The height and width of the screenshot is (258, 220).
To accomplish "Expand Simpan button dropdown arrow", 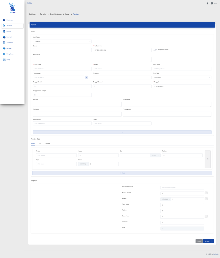I will tap(213, 241).
